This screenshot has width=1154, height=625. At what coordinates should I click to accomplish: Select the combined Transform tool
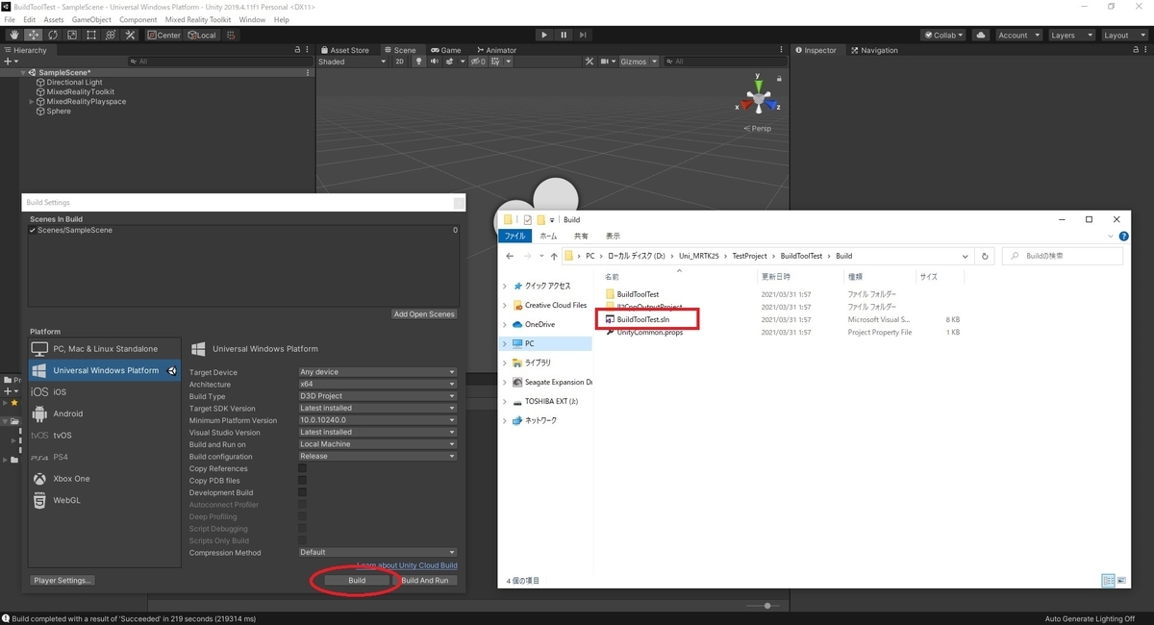coord(110,35)
